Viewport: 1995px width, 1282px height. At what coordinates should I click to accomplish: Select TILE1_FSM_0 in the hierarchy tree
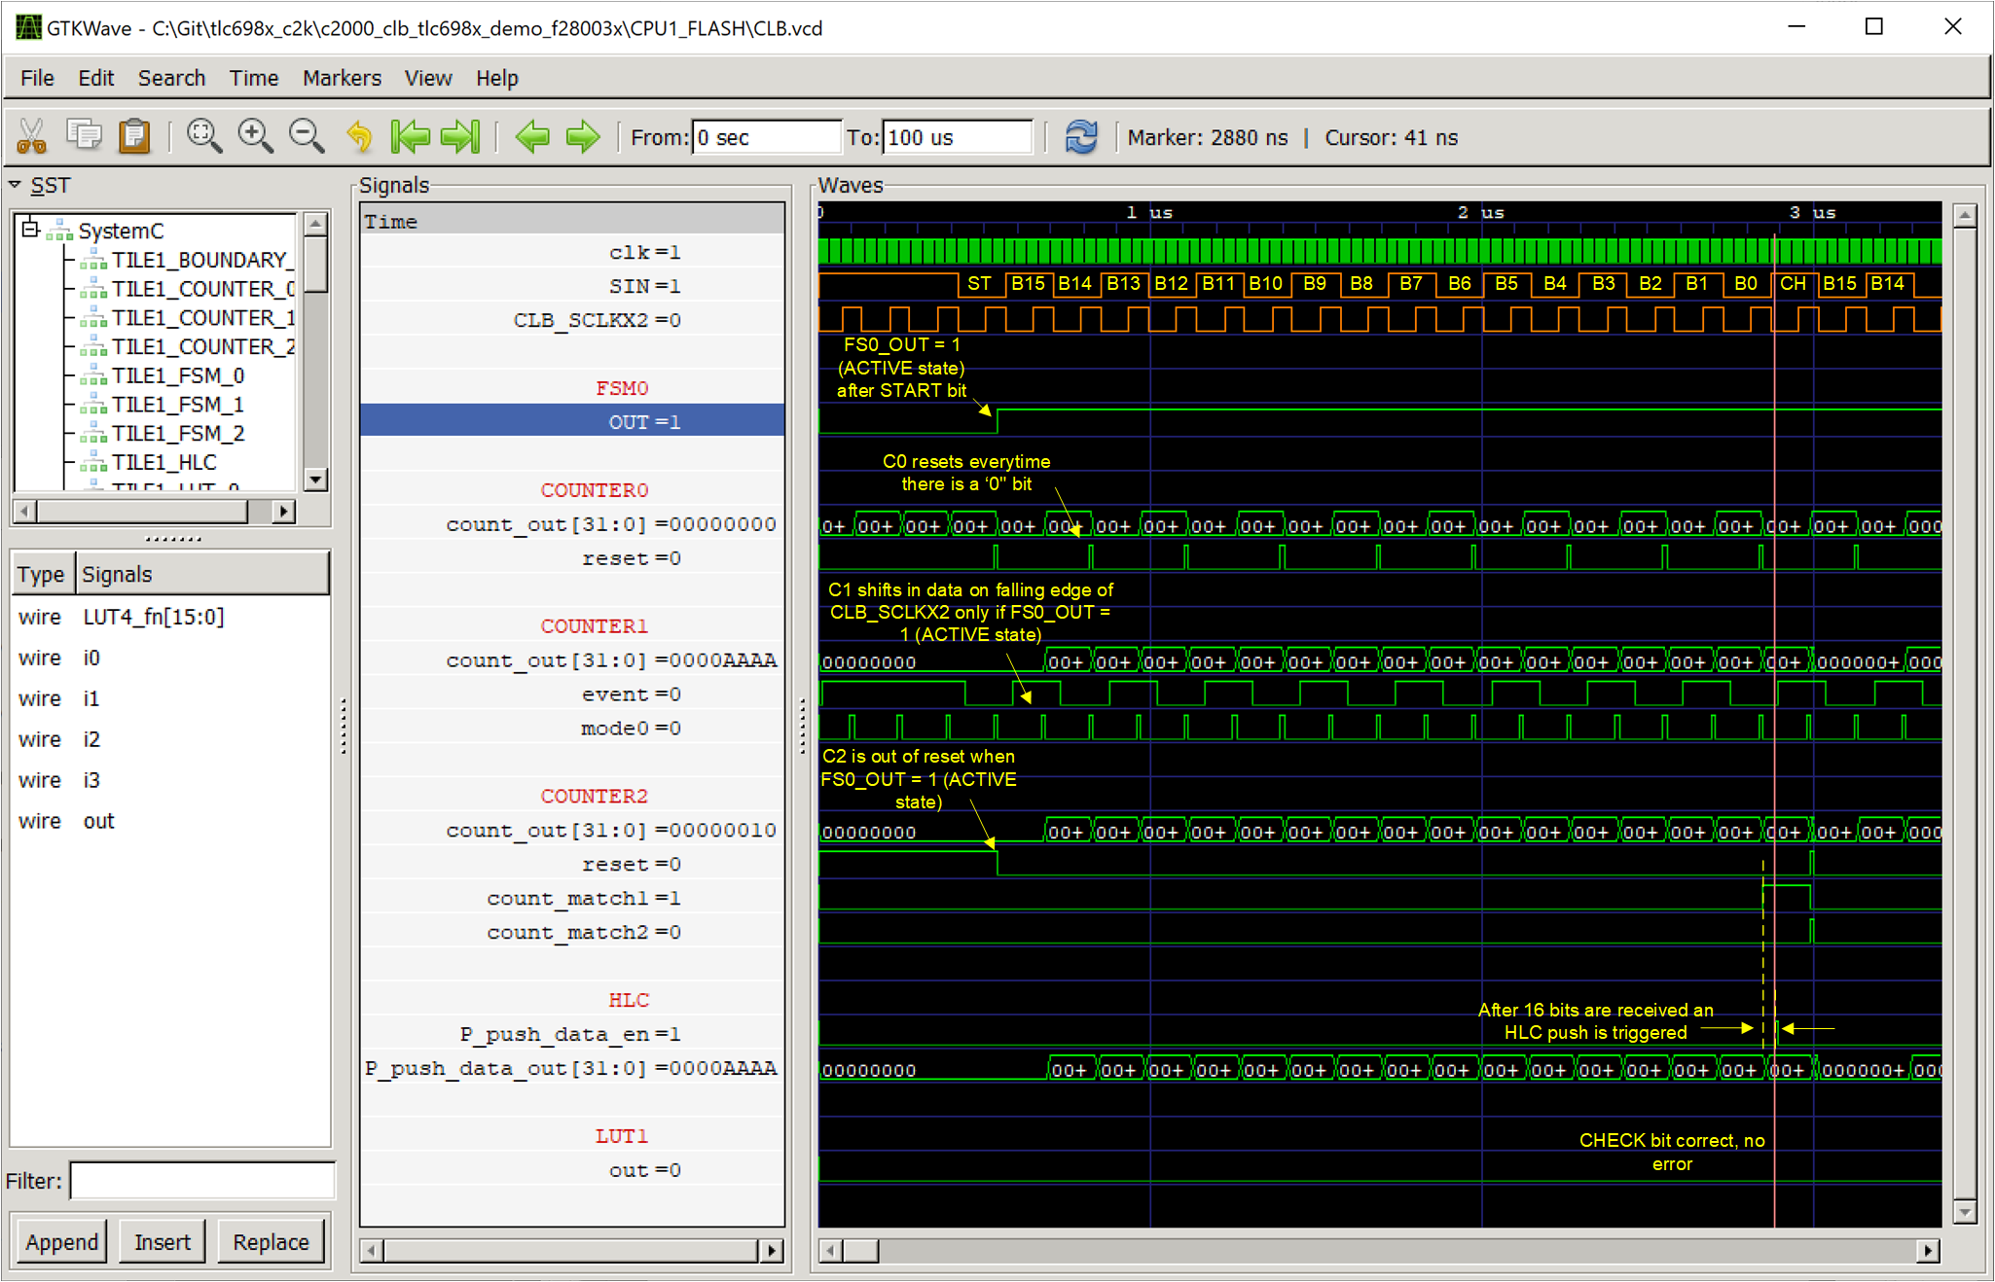tap(177, 375)
